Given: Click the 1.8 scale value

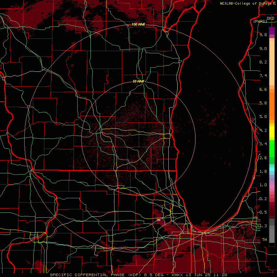Looking at the screenshot, I should tap(263, 171).
